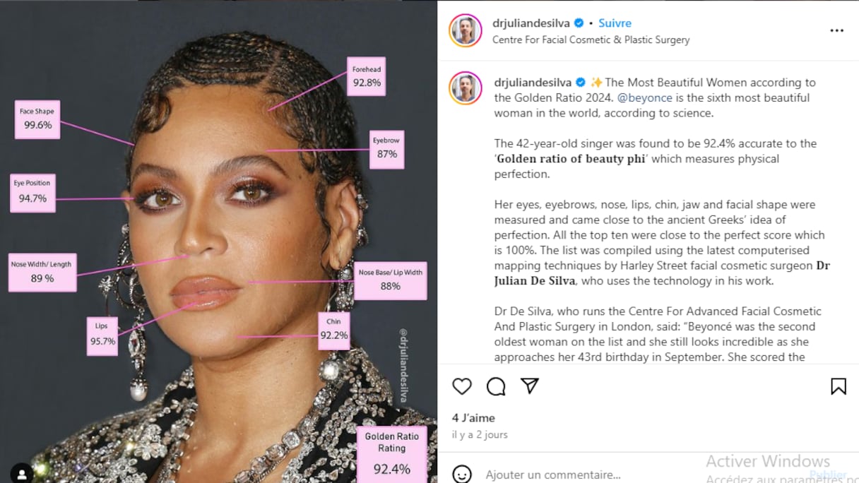This screenshot has height=483, width=859.
Task: Click the 'il y a 2 jours' timestamp
Action: pyautogui.click(x=480, y=435)
